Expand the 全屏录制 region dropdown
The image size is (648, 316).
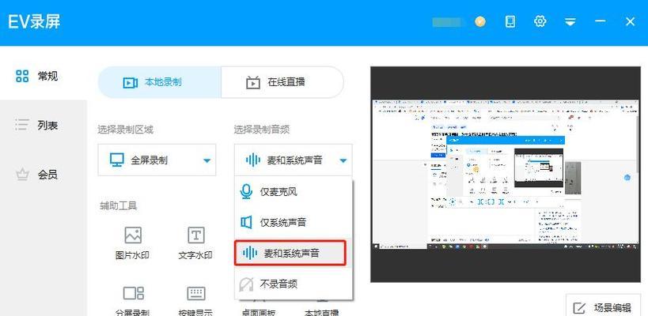[x=157, y=160]
